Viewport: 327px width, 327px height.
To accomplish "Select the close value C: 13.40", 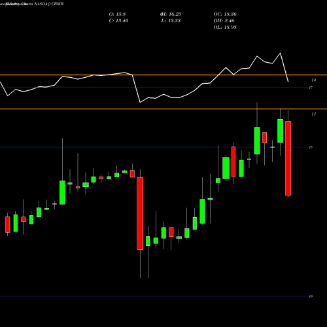I will pyautogui.click(x=118, y=21).
